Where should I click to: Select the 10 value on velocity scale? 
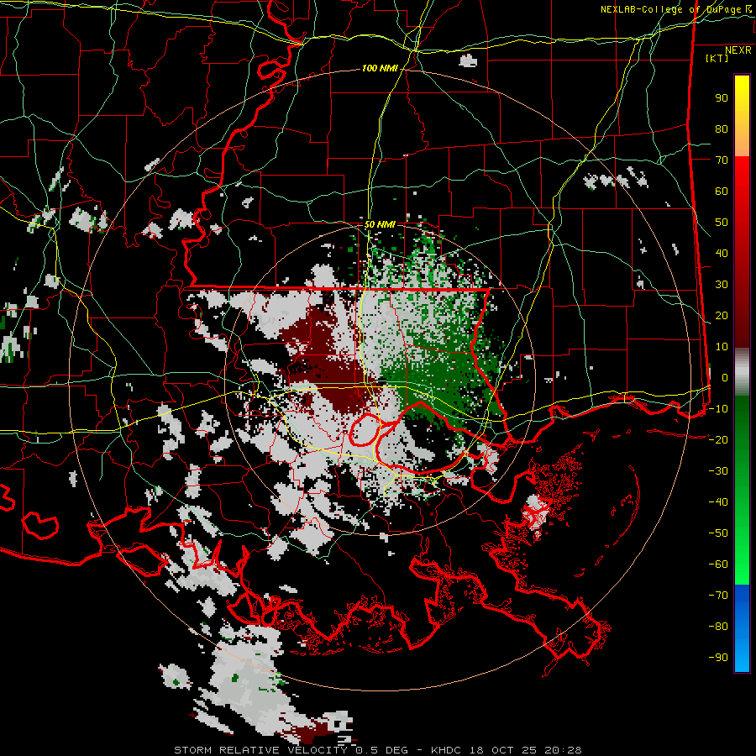click(x=722, y=347)
